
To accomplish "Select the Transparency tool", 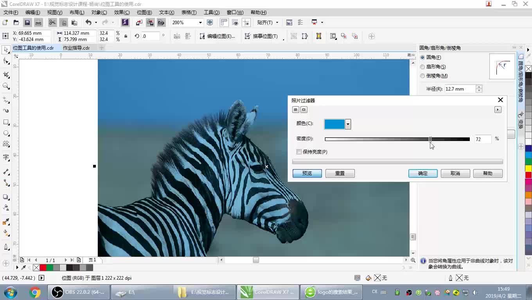I will 6,208.
